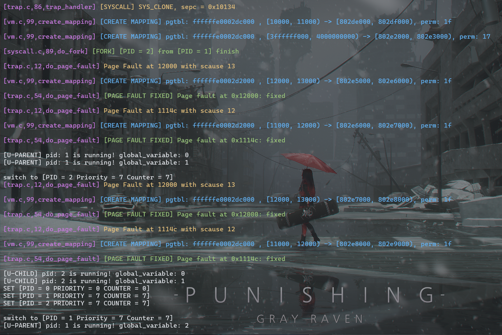Screen dimensions: 502x335
Task: Click the "[syscall.c,89,do_fork]" source prefix
Action: 45,51
